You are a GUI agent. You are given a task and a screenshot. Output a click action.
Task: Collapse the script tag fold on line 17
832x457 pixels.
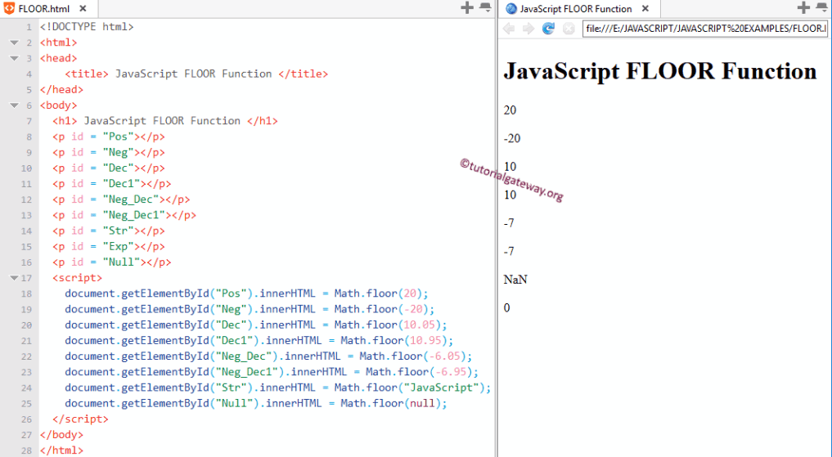[x=15, y=278]
